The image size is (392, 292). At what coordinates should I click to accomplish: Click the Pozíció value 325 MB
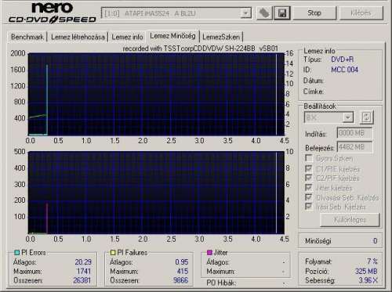[x=366, y=271]
